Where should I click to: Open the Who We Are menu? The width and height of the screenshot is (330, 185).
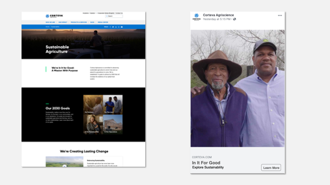pos(50,22)
